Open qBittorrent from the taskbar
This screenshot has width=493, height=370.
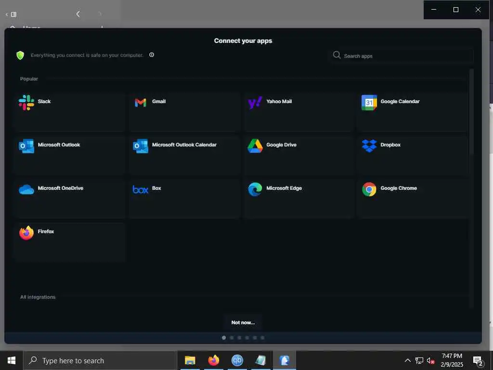click(237, 360)
